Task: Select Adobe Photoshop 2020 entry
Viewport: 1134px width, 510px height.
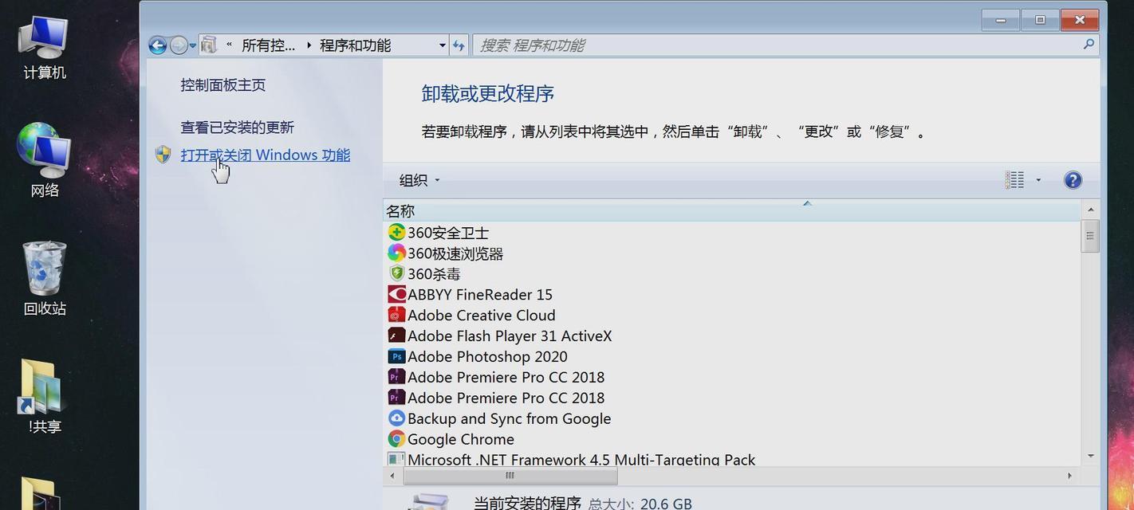Action: 487,357
